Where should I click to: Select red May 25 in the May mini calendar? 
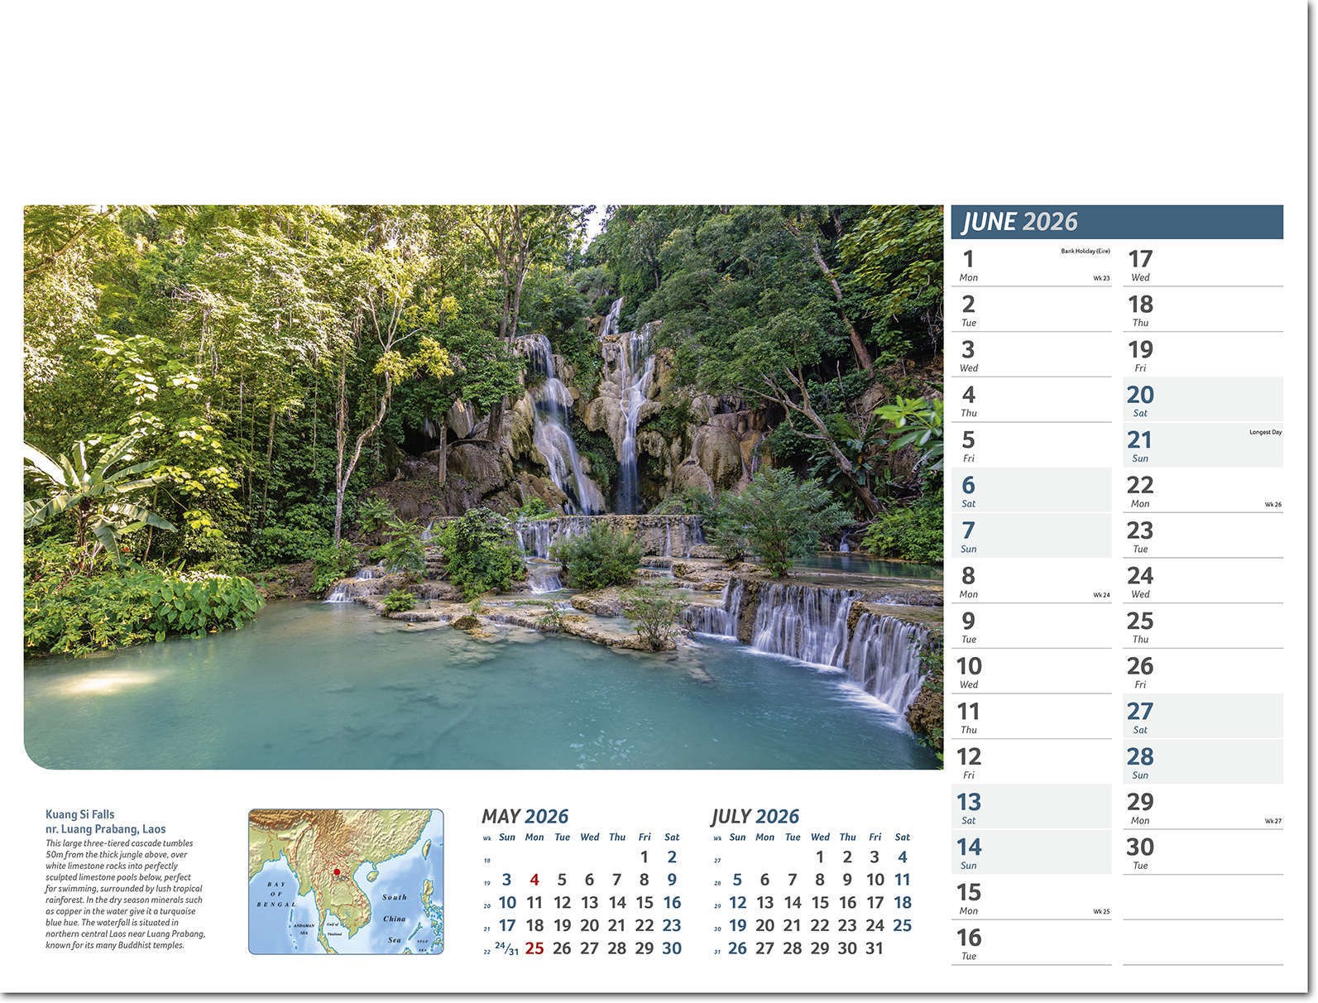coord(534,948)
